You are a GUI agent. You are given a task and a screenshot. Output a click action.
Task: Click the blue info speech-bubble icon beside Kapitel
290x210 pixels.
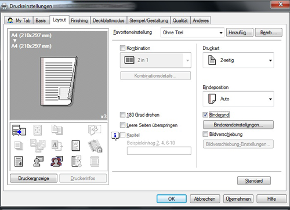coord(115,136)
